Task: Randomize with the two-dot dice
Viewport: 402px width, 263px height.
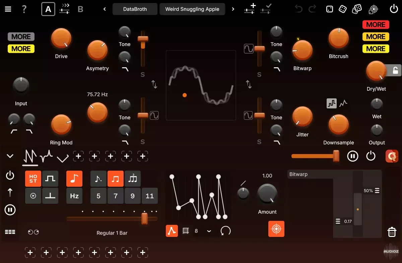Action: tap(342, 9)
